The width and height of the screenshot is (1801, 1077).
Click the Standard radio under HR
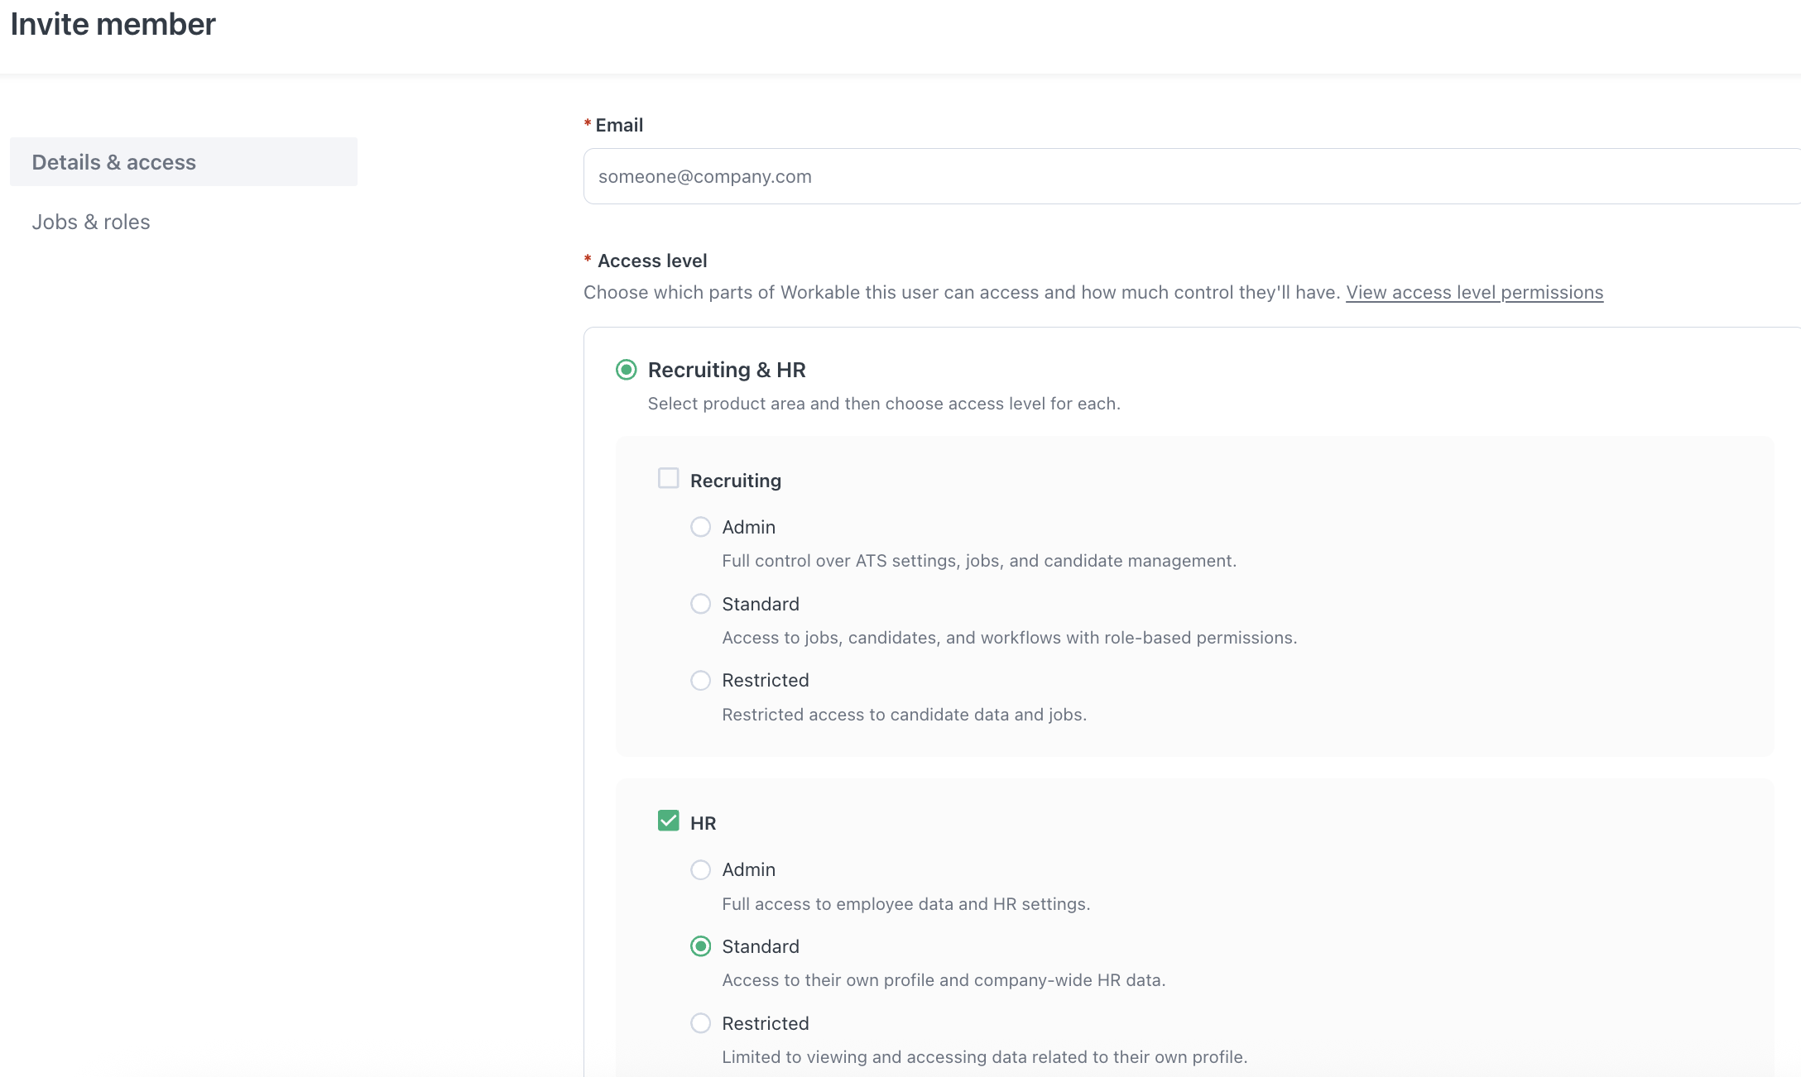(x=701, y=946)
